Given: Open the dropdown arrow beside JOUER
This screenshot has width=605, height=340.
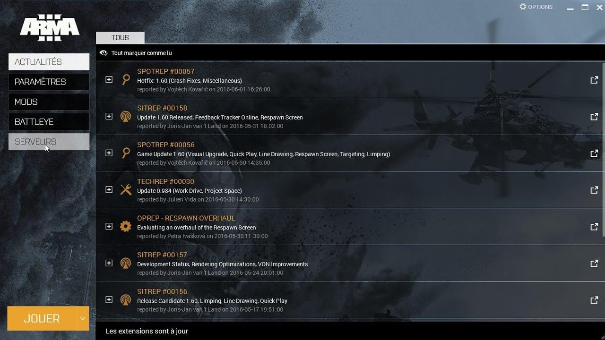Looking at the screenshot, I should 82,318.
